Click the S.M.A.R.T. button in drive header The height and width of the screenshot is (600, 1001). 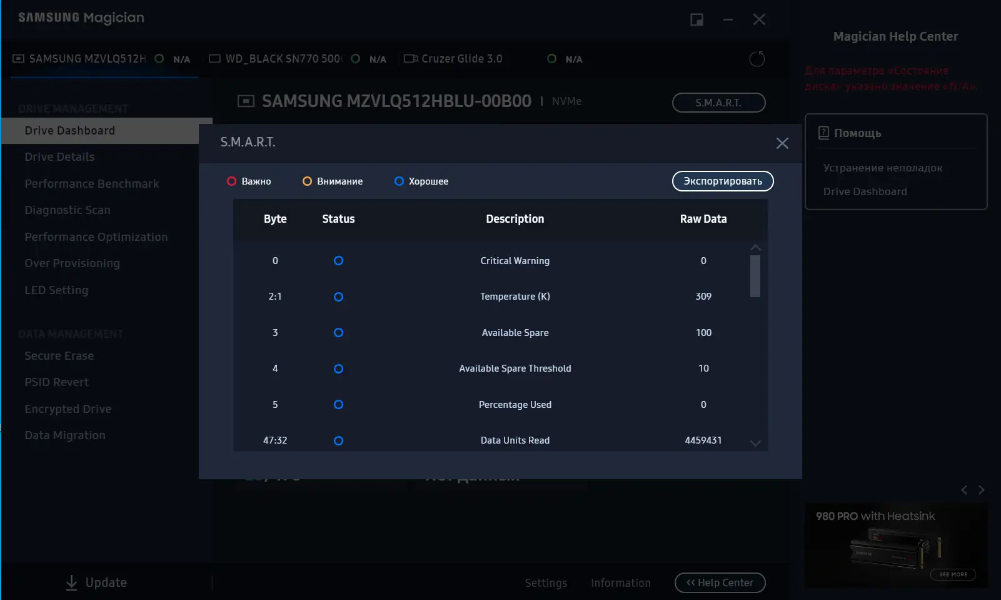pos(718,103)
